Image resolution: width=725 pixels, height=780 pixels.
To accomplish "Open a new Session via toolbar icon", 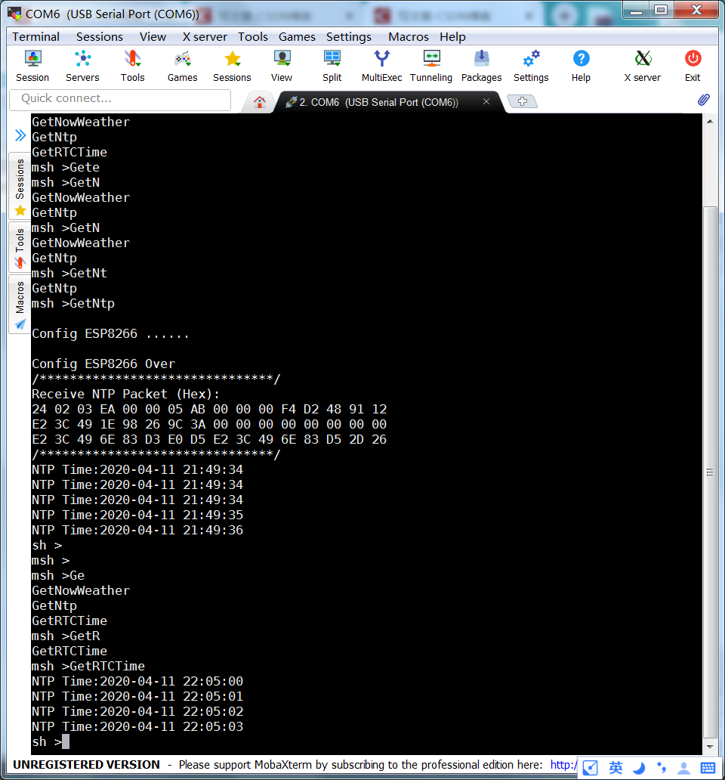I will click(32, 64).
